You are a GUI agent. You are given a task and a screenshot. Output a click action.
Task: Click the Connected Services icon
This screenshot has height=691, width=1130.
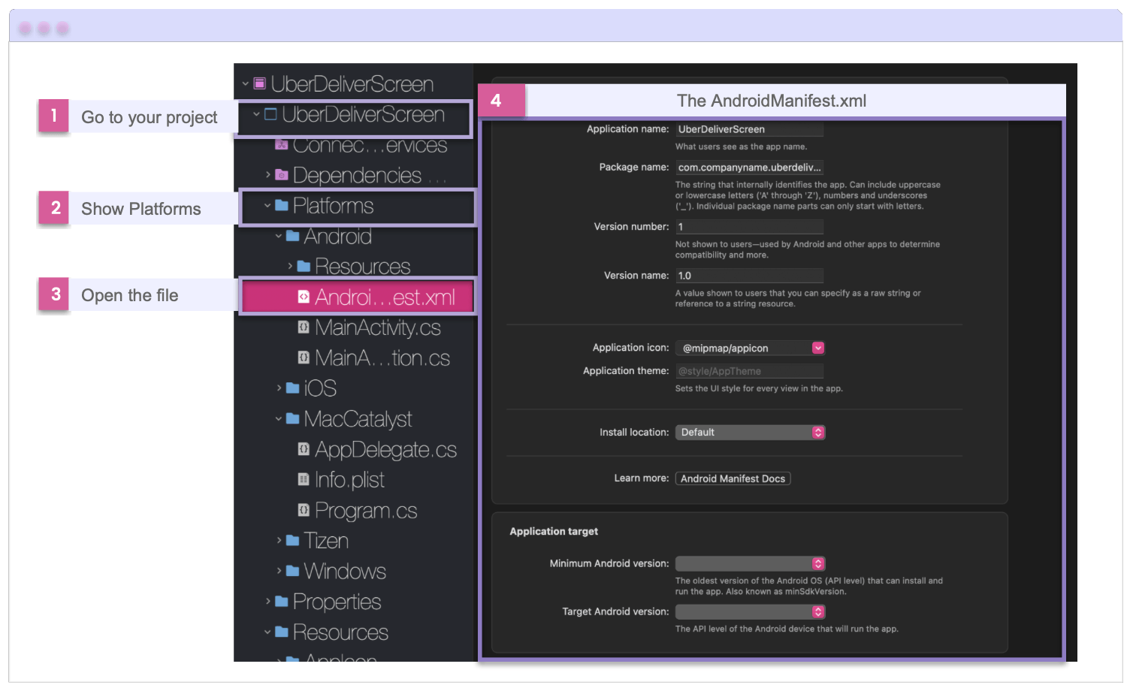(x=282, y=144)
